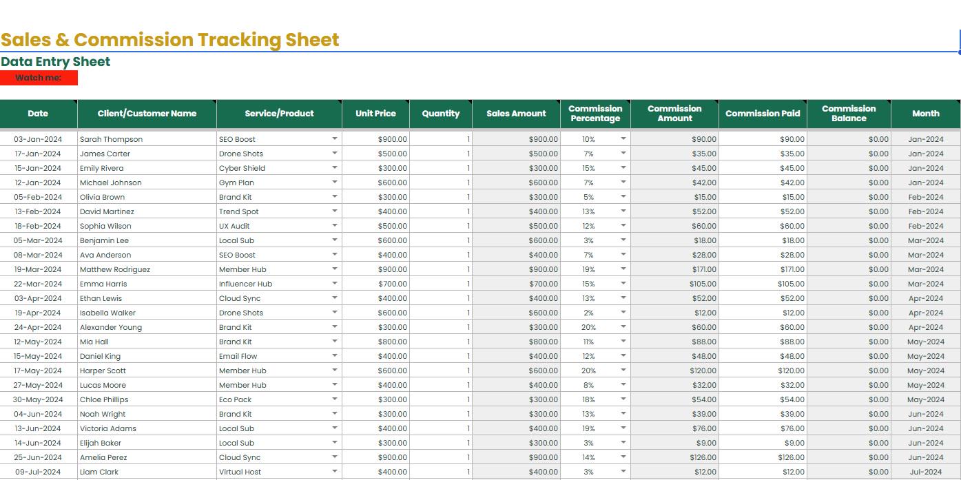Open commission percentage dropdown for Sophia Wilson

point(623,226)
